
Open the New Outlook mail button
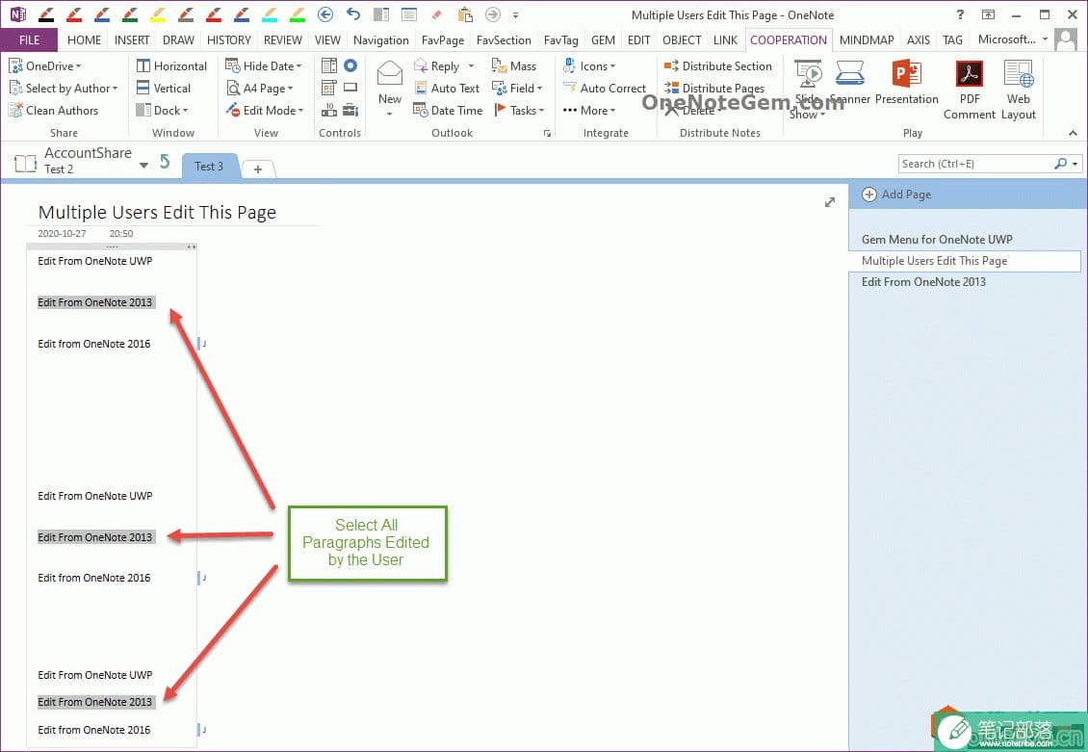pos(389,88)
